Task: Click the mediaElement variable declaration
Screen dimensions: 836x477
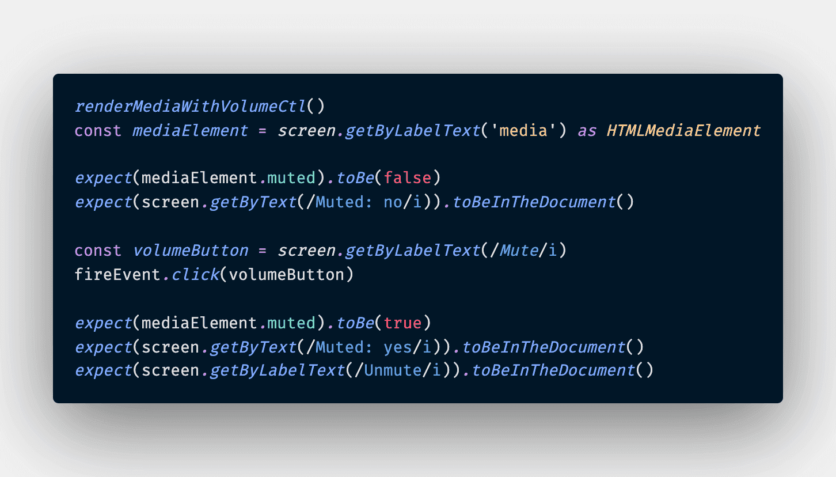Action: 190,131
